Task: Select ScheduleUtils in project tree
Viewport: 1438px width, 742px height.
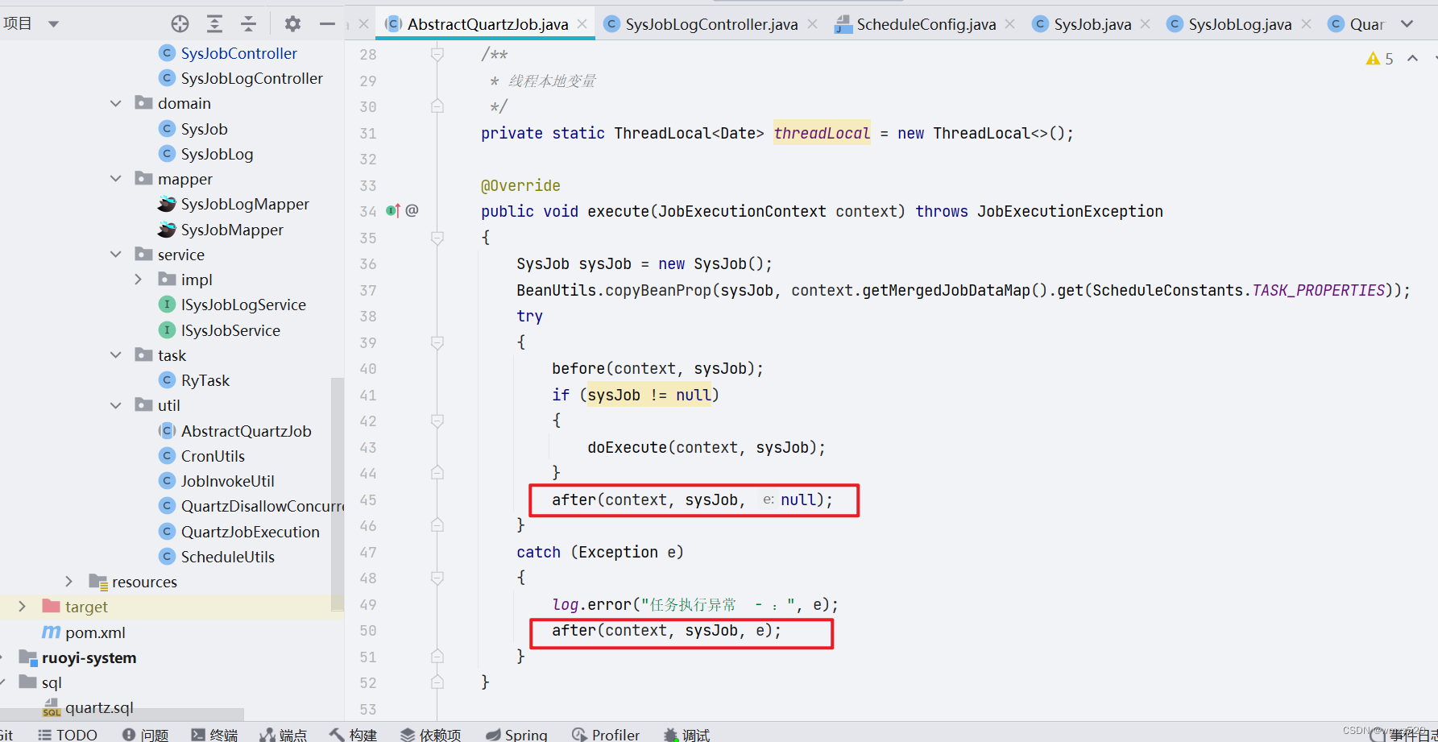Action: [x=227, y=557]
